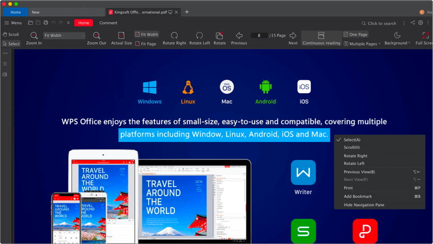Go to the Previous page
This screenshot has height=244, width=433.
pyautogui.click(x=239, y=38)
